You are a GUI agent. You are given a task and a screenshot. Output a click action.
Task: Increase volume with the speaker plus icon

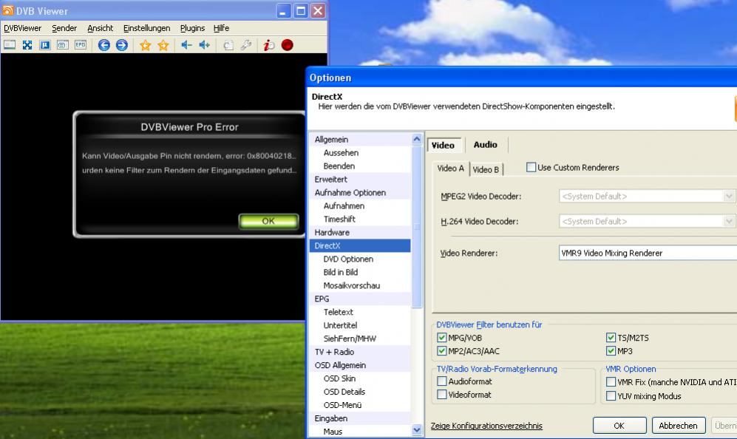pyautogui.click(x=205, y=45)
